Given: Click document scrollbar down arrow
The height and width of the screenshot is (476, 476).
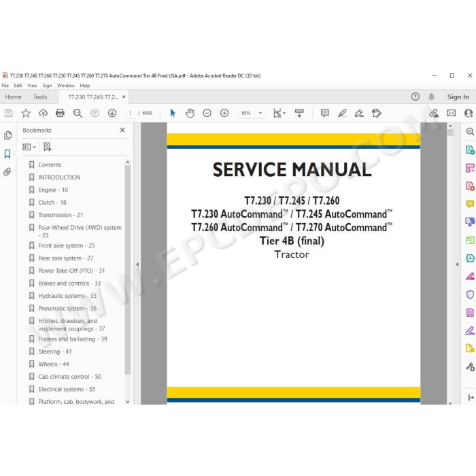Looking at the screenshot, I should coord(450,403).
